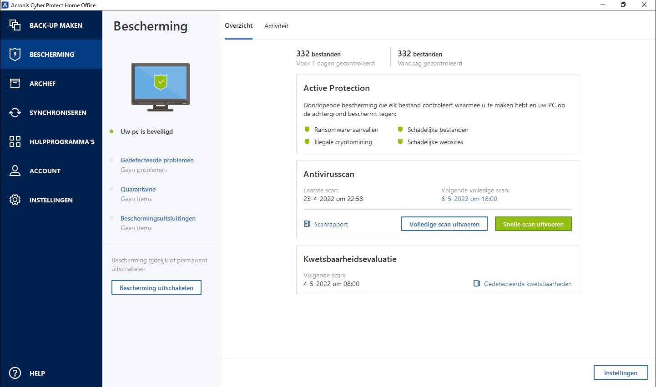Click Bescherming uitschakelen button
This screenshot has width=656, height=387.
156,288
